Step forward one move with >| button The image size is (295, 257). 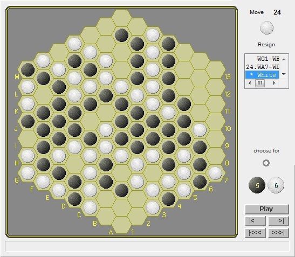coord(278,221)
